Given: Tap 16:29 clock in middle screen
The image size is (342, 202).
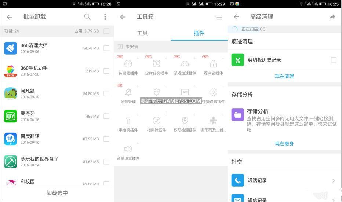Looking at the screenshot, I should 219,4.
